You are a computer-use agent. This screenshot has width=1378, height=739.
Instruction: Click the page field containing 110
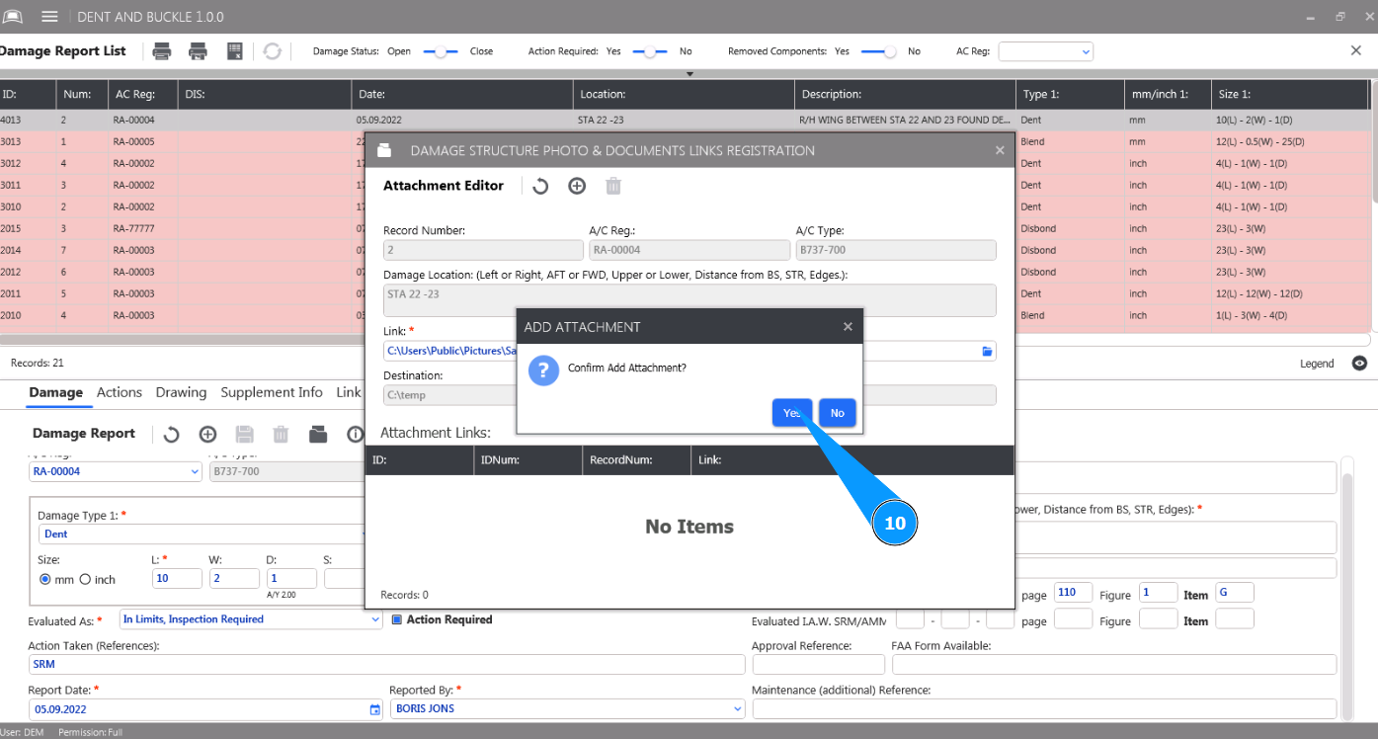tap(1073, 593)
